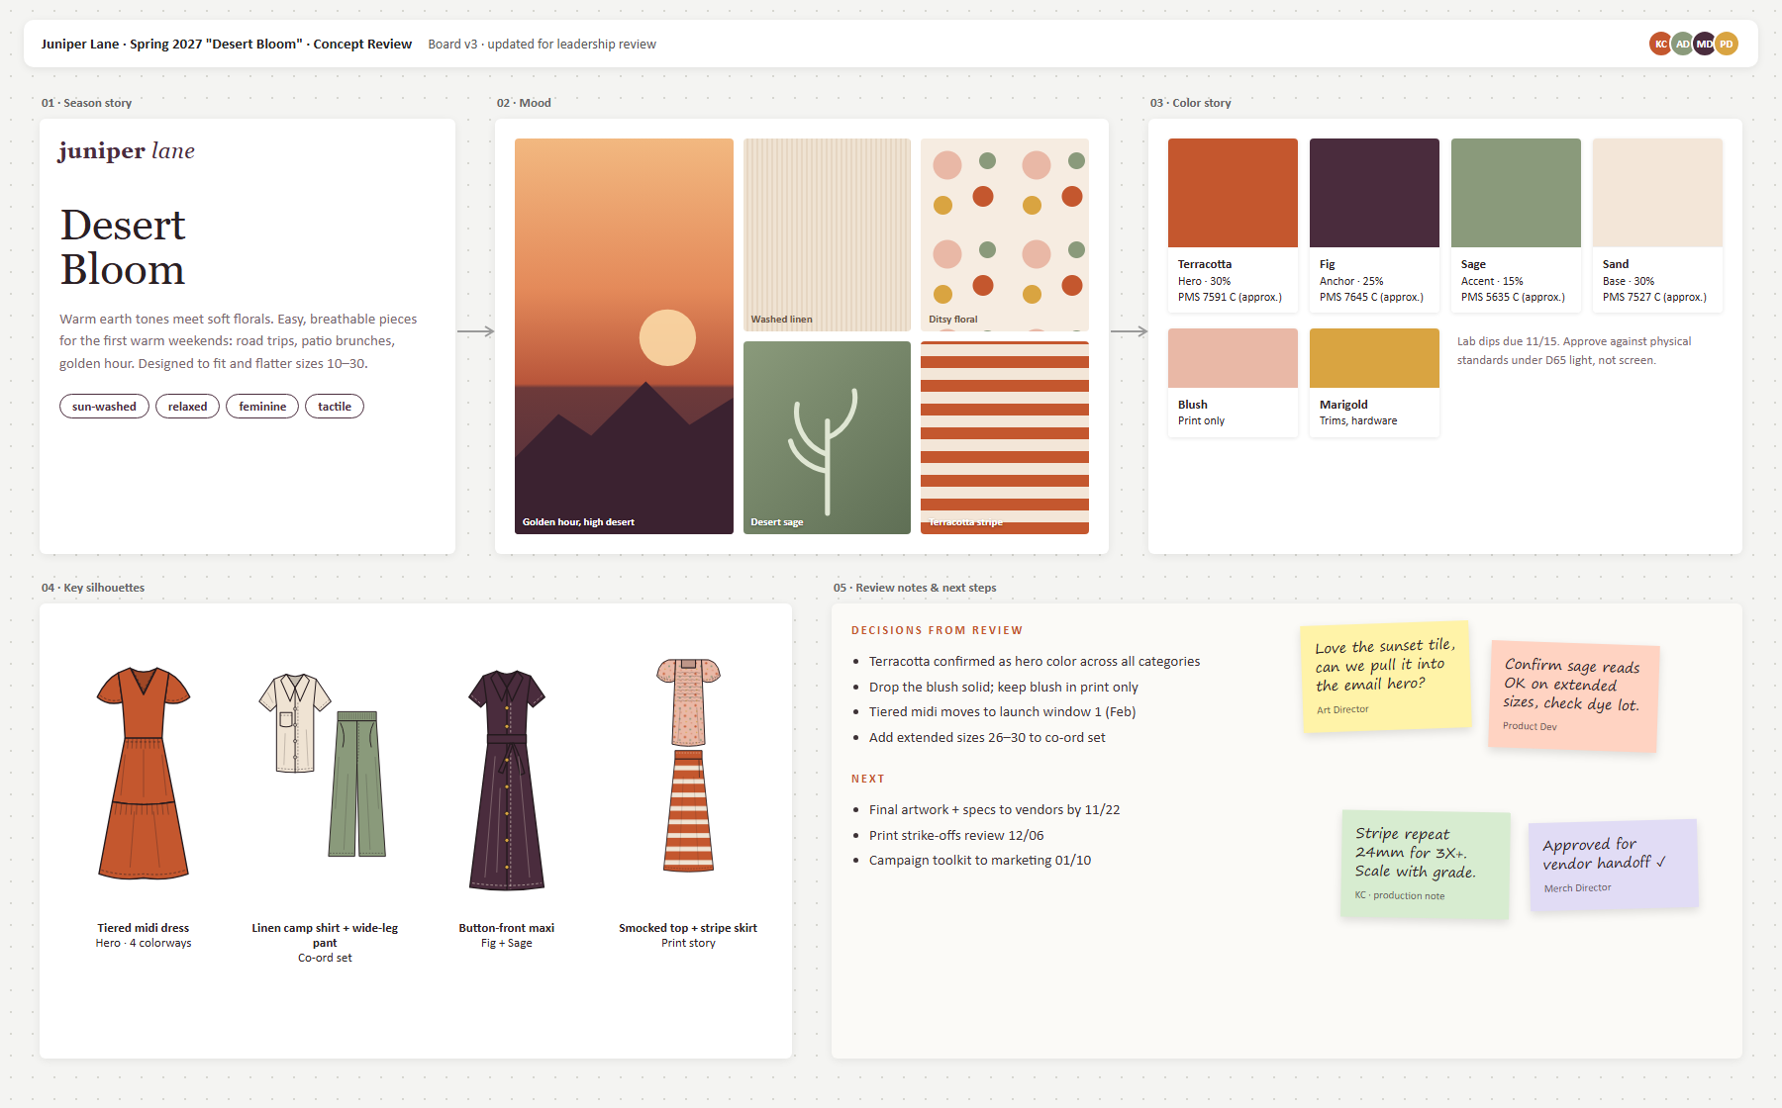Select the Sage color swatch

click(1516, 226)
